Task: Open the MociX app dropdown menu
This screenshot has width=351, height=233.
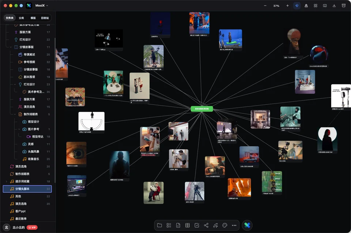Action: click(41, 5)
